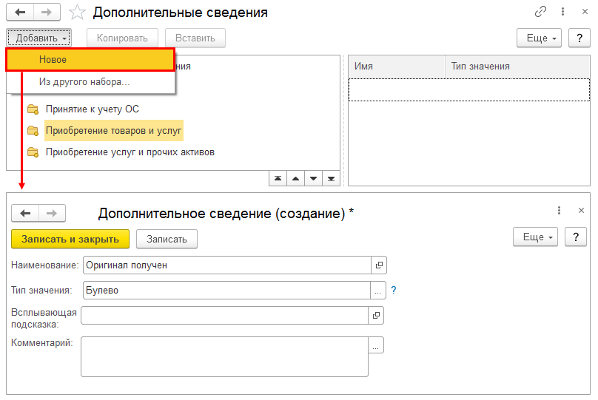
Task: Move selected item up one position
Action: pos(295,178)
